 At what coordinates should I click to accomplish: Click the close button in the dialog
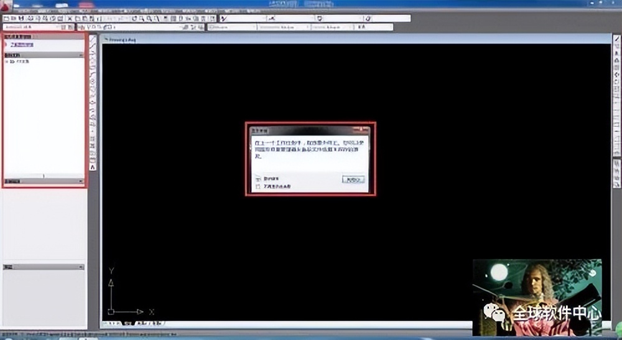[353, 179]
